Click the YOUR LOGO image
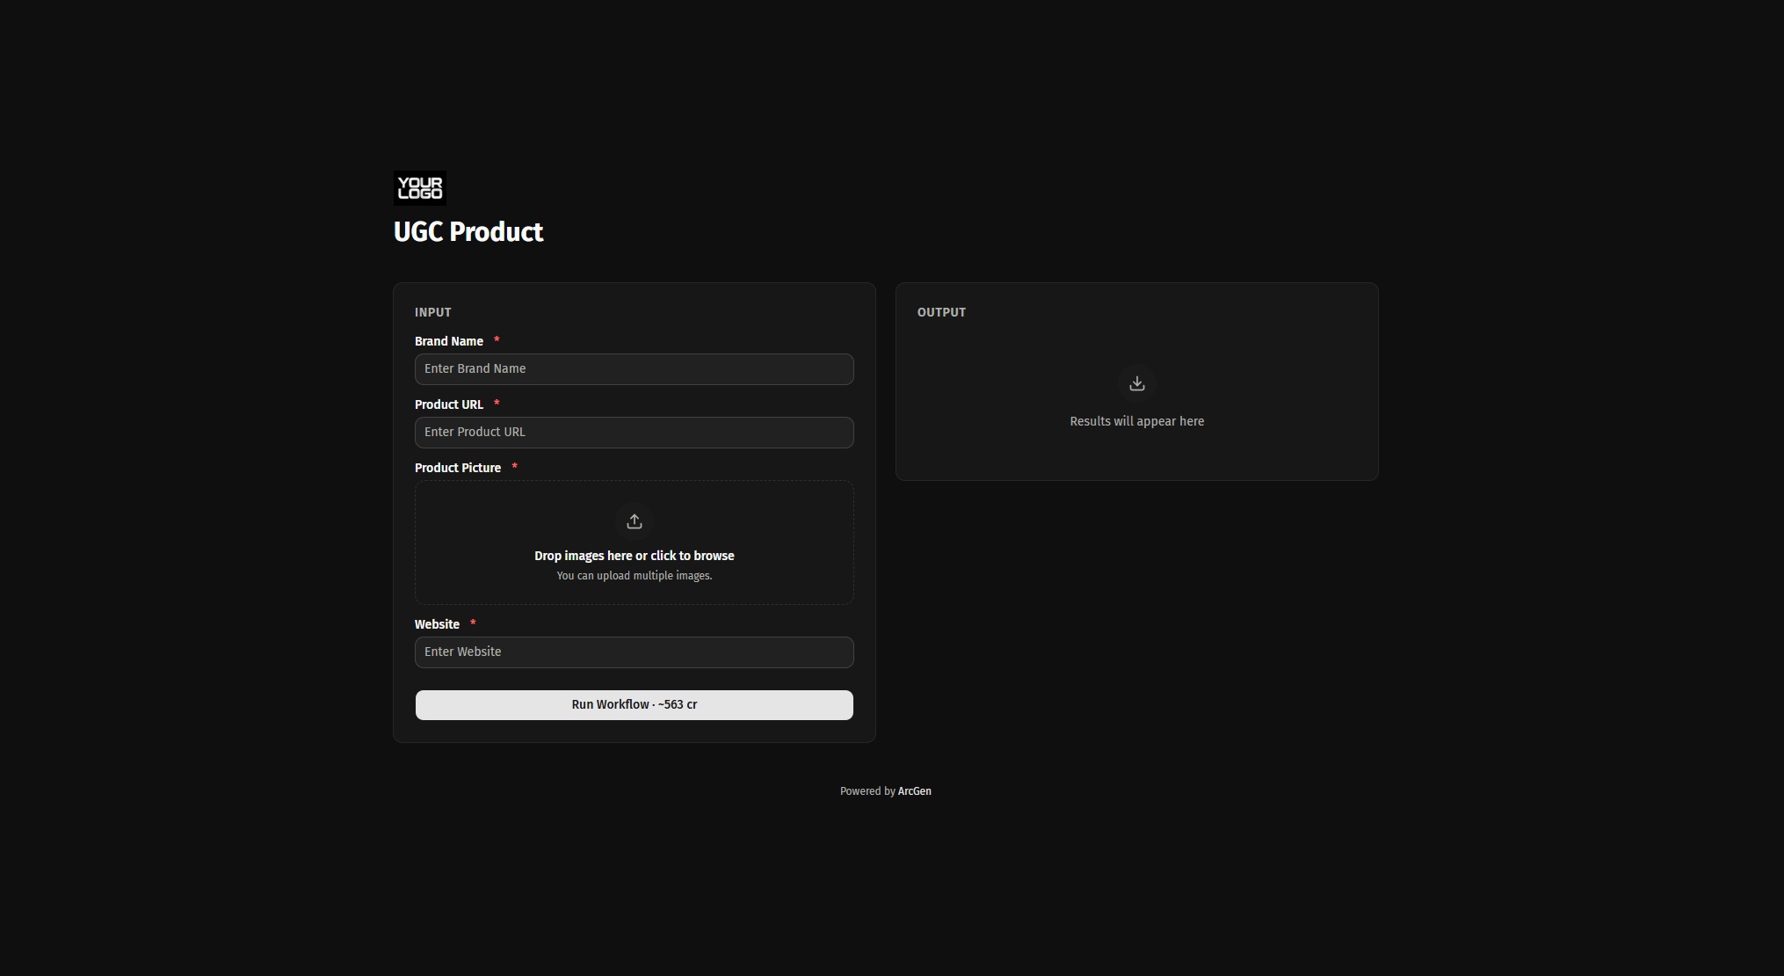 click(420, 188)
